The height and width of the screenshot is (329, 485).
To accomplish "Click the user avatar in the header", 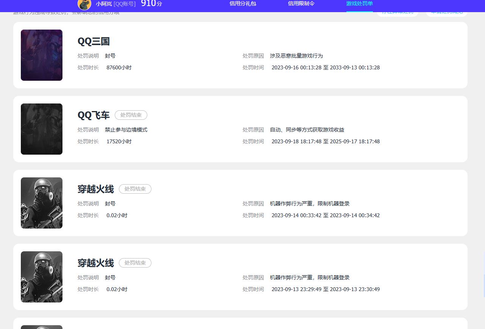I will [84, 5].
